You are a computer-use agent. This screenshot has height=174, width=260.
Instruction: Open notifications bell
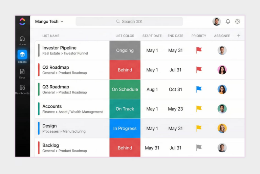click(228, 21)
